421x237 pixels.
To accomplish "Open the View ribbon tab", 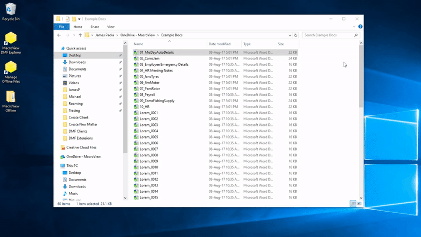I will 111,27.
